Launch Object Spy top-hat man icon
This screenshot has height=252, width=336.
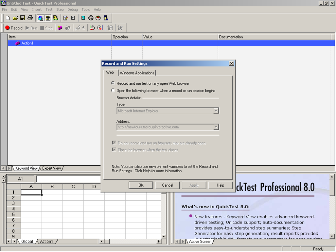tap(106, 18)
